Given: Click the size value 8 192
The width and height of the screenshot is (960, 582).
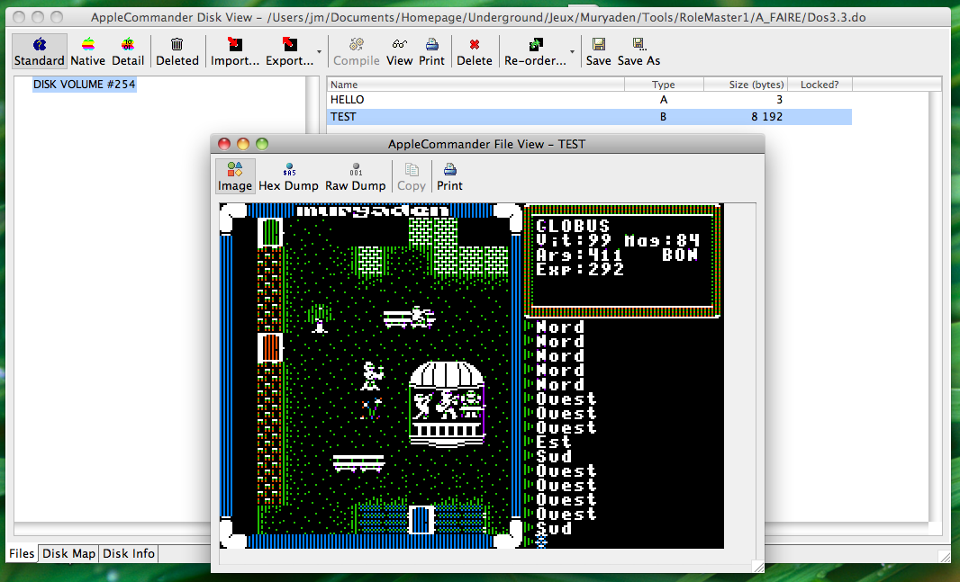Looking at the screenshot, I should (x=766, y=117).
